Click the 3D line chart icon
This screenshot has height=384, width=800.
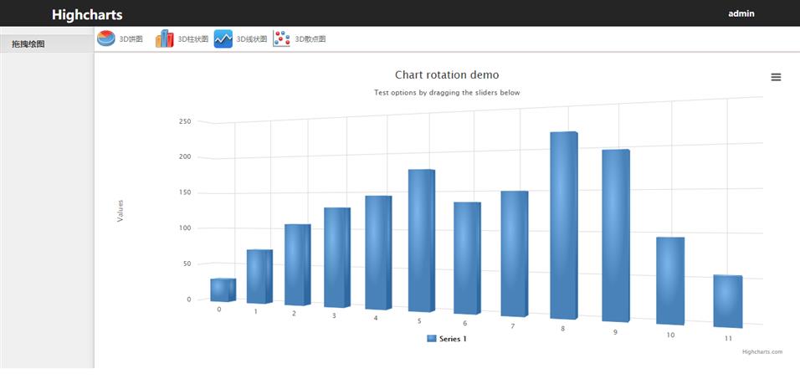coord(223,38)
